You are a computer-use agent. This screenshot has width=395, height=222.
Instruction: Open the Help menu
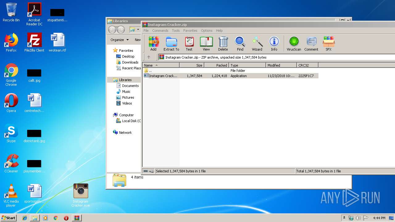pos(219,31)
